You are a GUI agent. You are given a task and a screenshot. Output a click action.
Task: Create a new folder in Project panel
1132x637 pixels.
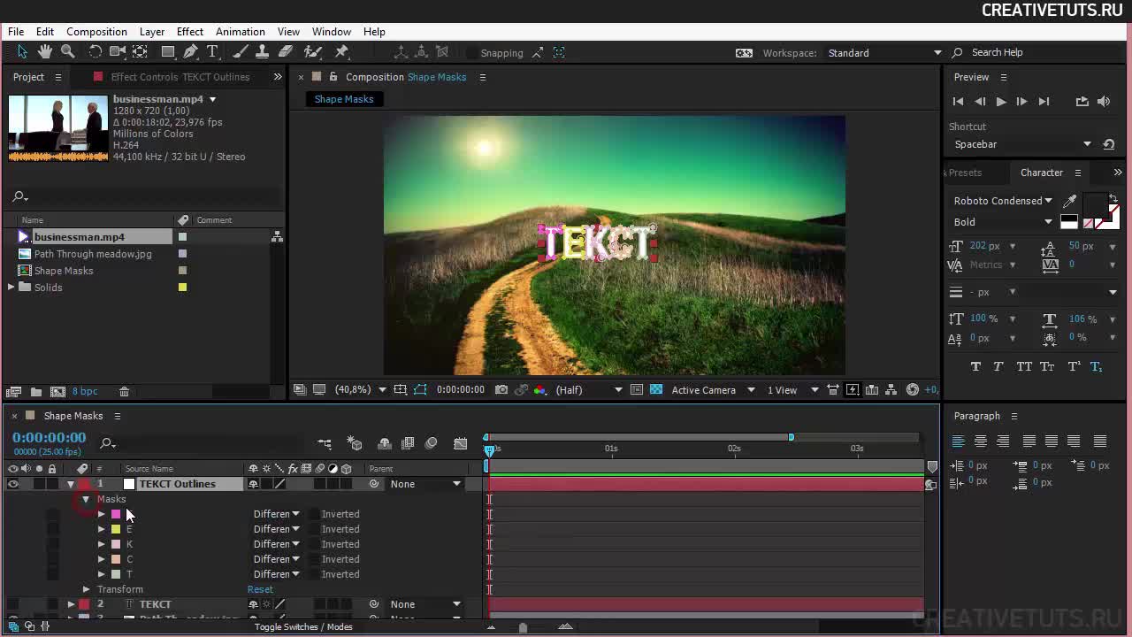click(36, 391)
